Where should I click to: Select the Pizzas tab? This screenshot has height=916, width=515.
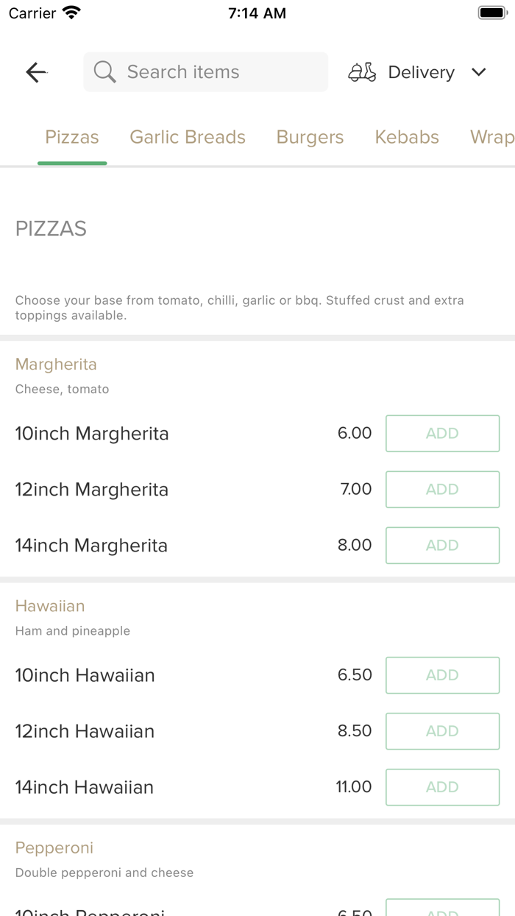pyautogui.click(x=71, y=137)
